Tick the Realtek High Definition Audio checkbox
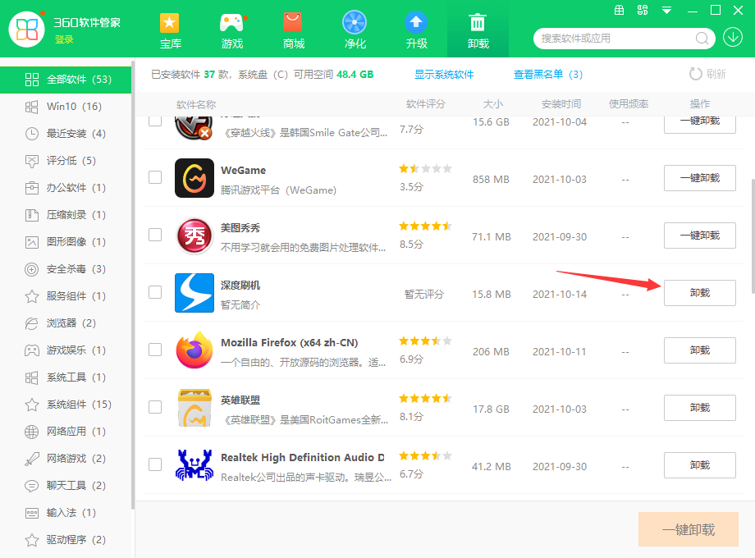This screenshot has width=755, height=558. click(x=155, y=464)
